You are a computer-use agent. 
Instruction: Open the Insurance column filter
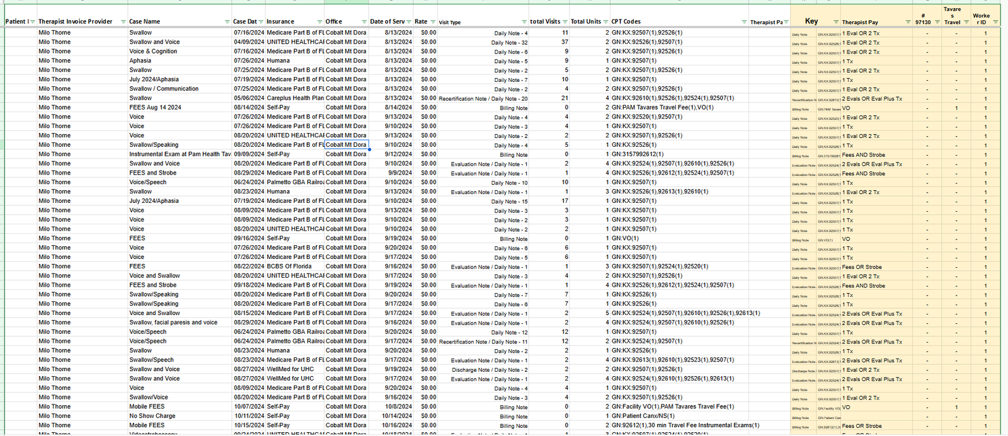point(321,22)
